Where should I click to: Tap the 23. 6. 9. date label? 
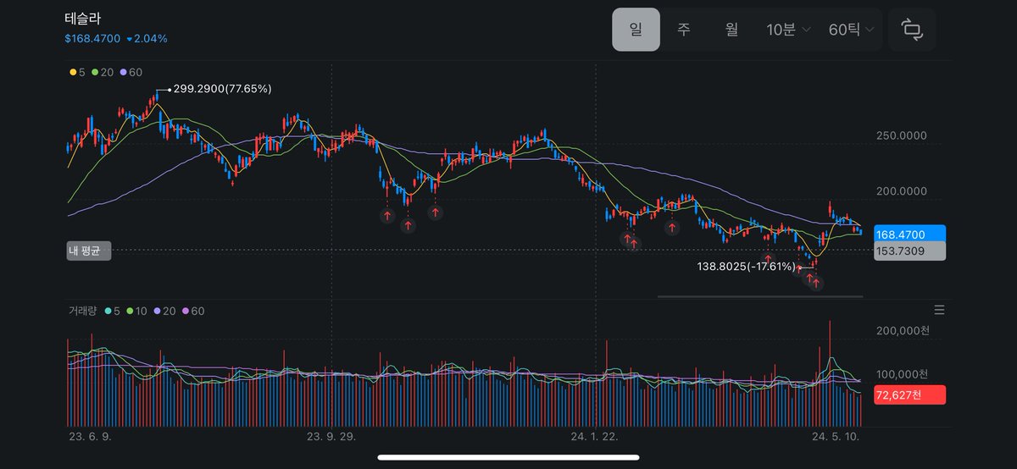(x=88, y=437)
